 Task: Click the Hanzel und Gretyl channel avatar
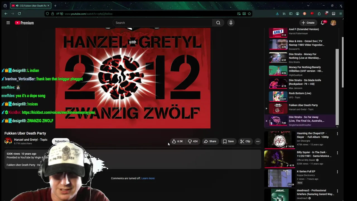pos(8,141)
